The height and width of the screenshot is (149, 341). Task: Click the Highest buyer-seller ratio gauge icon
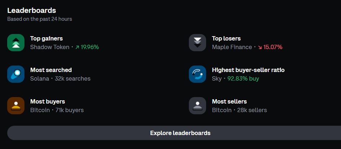click(x=197, y=74)
